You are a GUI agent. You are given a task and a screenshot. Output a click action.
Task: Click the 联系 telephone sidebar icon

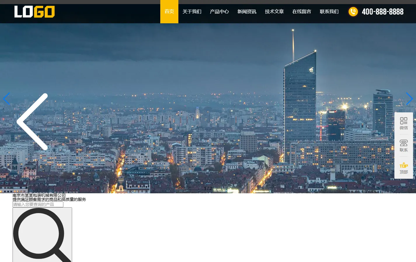(404, 146)
